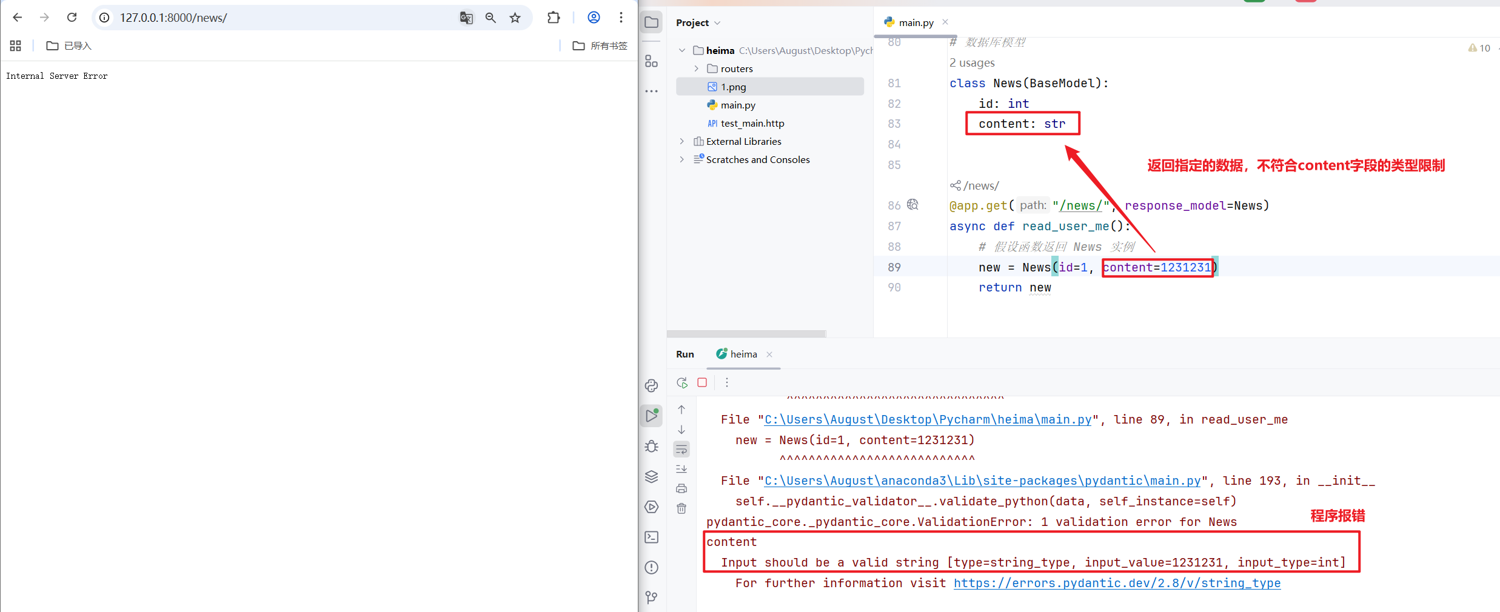This screenshot has width=1500, height=612.
Task: Click the Rerun heima button
Action: (x=682, y=382)
